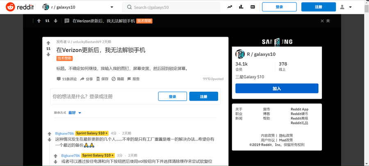The height and width of the screenshot is (166, 369).
Task: Open the OC original content icon
Action: coord(253,7)
